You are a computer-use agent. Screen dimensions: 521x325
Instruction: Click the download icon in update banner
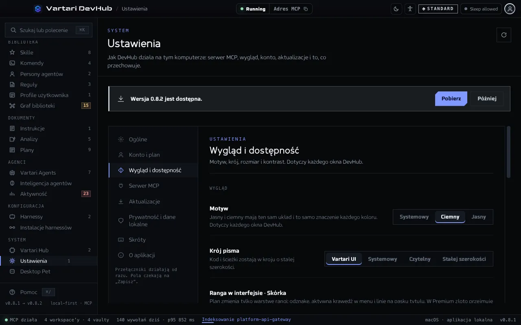coord(121,99)
